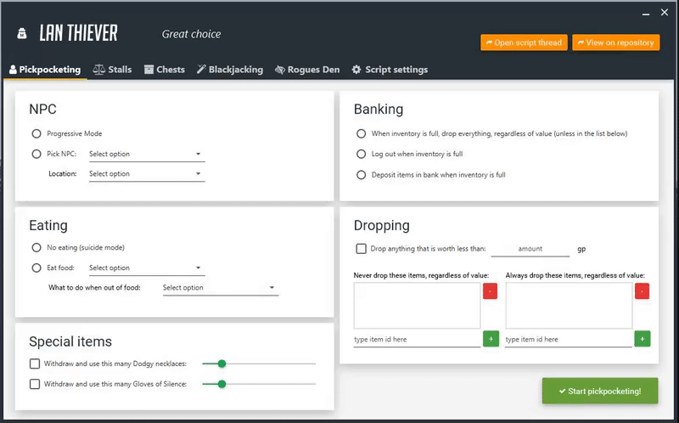Click the Chests tab box icon

click(149, 70)
